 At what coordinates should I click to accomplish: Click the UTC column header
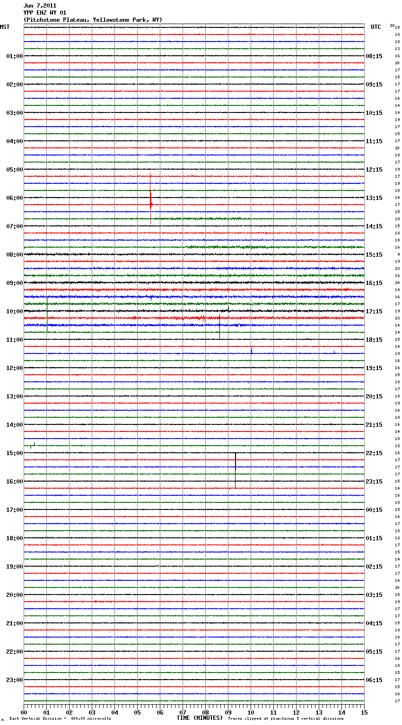[376, 27]
